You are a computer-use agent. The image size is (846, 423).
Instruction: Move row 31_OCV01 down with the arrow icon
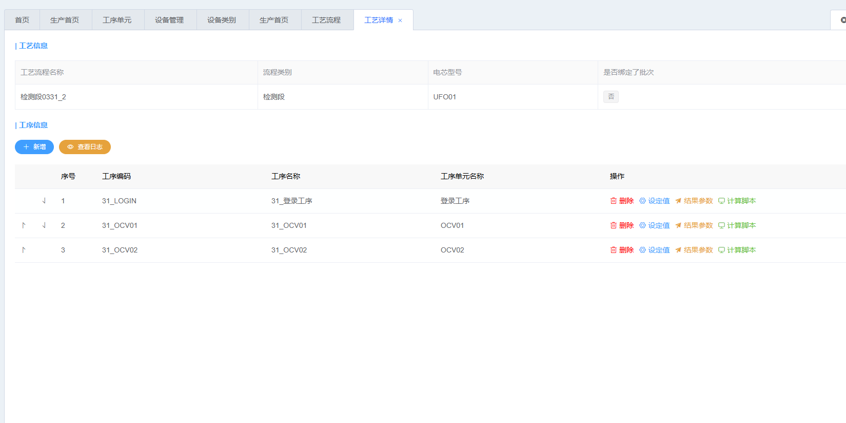point(44,225)
